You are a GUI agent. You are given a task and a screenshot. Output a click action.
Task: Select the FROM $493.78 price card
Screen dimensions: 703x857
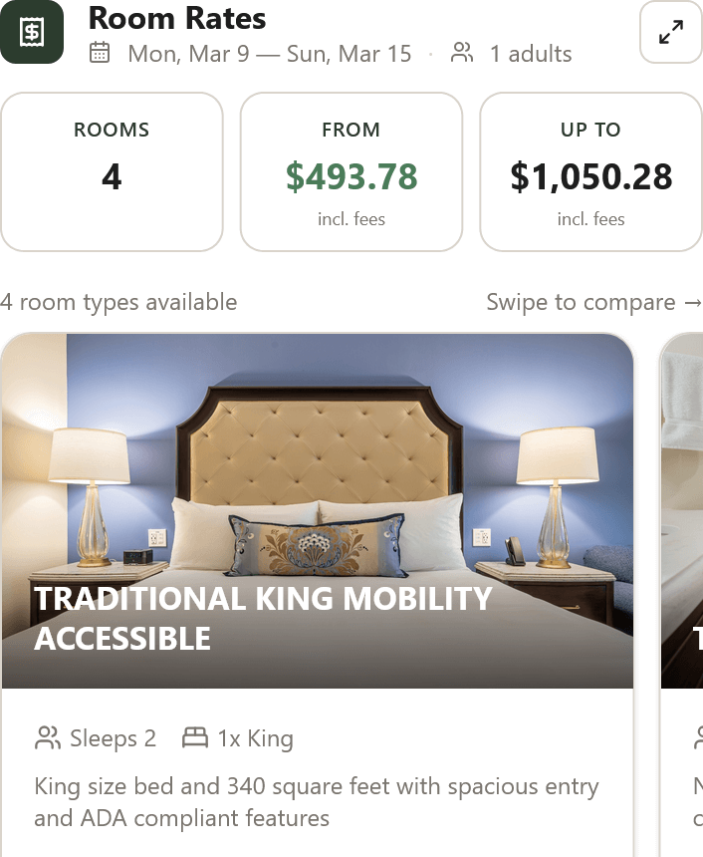351,171
